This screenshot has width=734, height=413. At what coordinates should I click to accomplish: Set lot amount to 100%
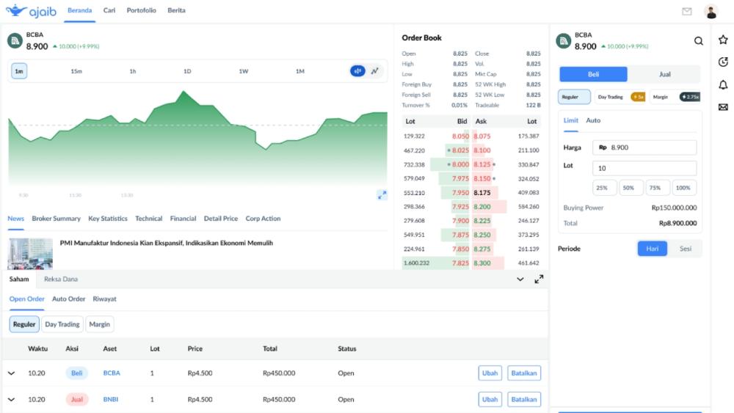point(683,188)
